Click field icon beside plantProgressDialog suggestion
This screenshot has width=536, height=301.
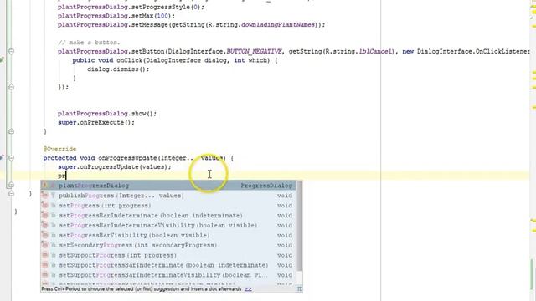(44, 186)
